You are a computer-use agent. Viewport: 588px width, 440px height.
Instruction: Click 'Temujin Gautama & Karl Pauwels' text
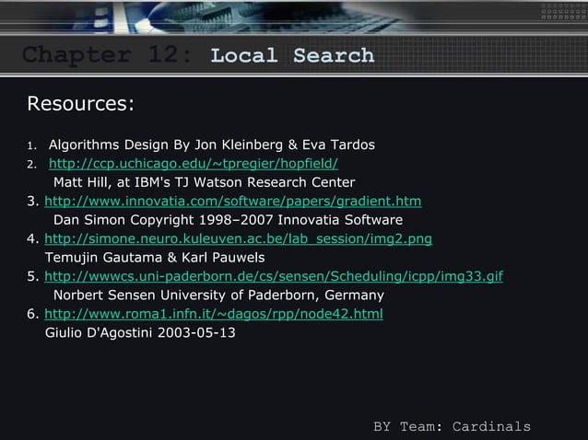click(x=155, y=258)
